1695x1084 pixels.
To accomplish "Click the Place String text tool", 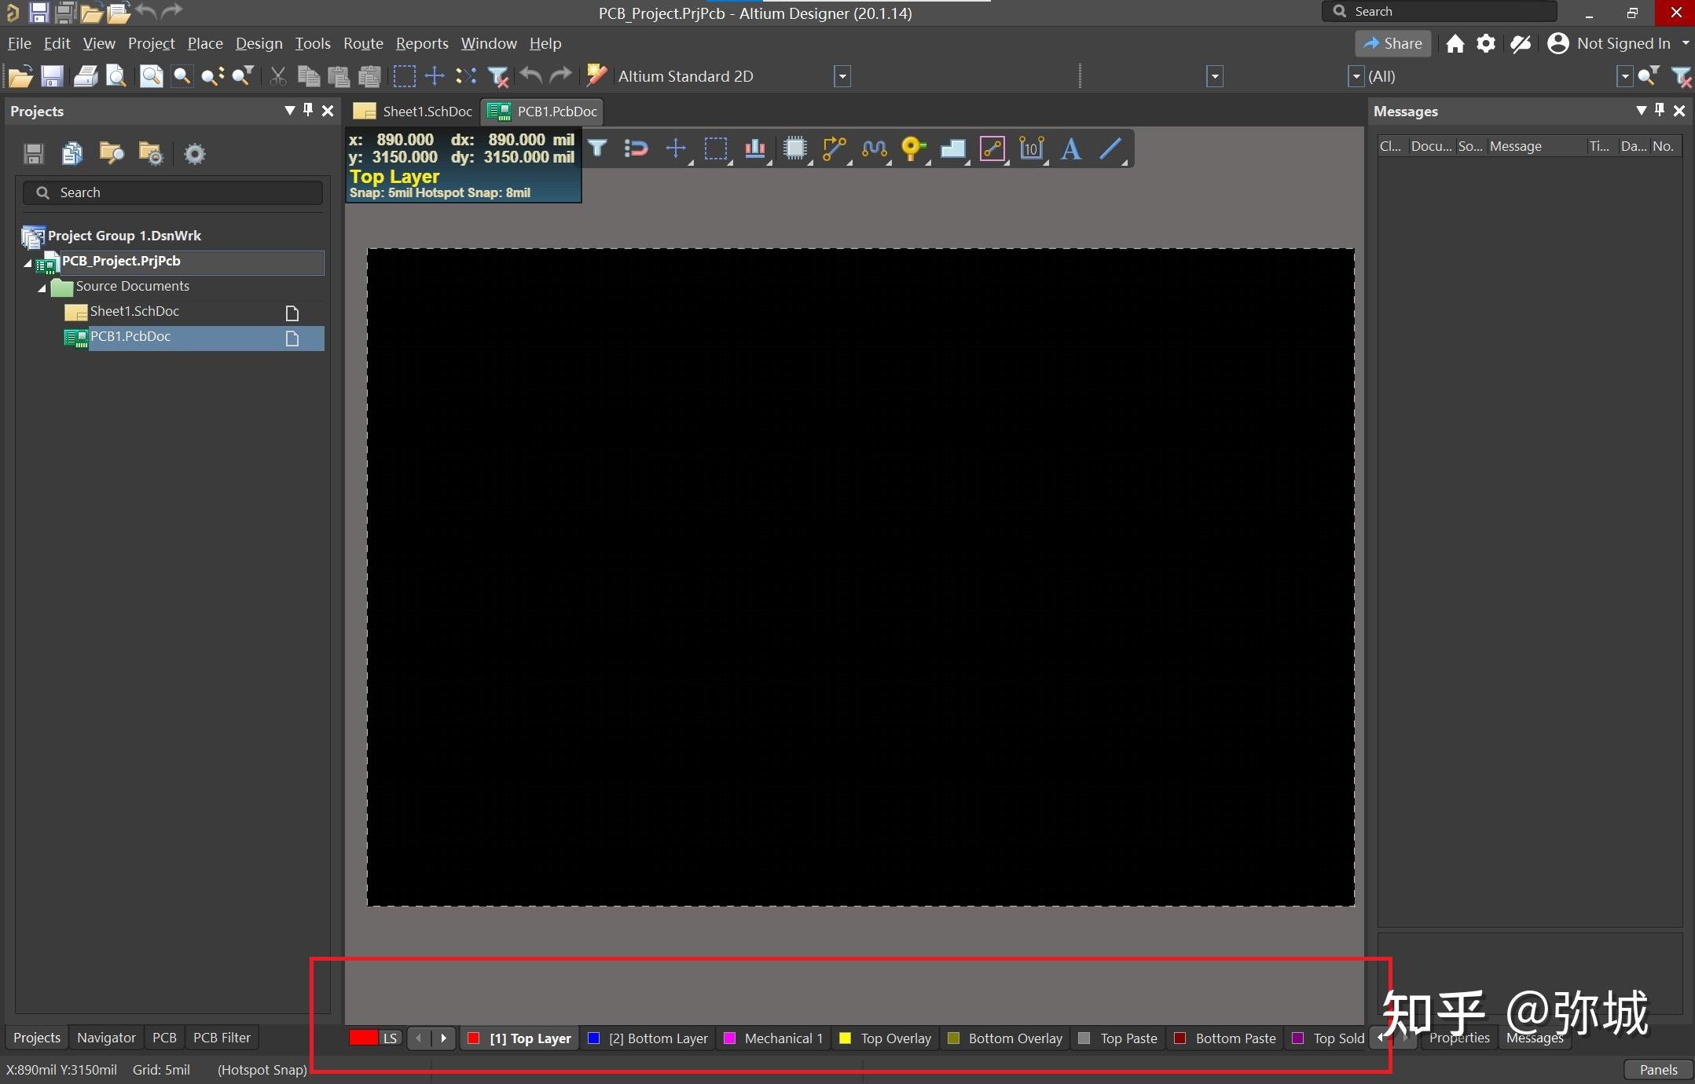I will [x=1070, y=148].
